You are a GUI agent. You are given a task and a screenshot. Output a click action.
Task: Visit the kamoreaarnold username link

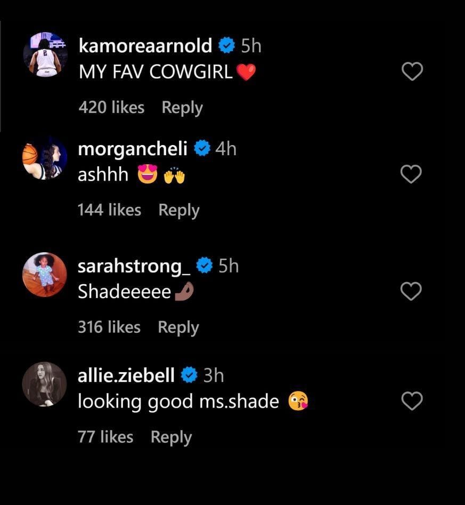pos(145,46)
